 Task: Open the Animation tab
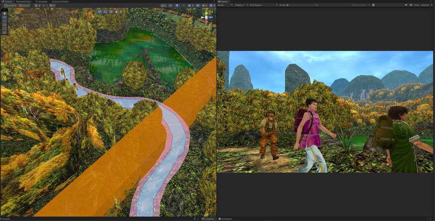pos(225,219)
